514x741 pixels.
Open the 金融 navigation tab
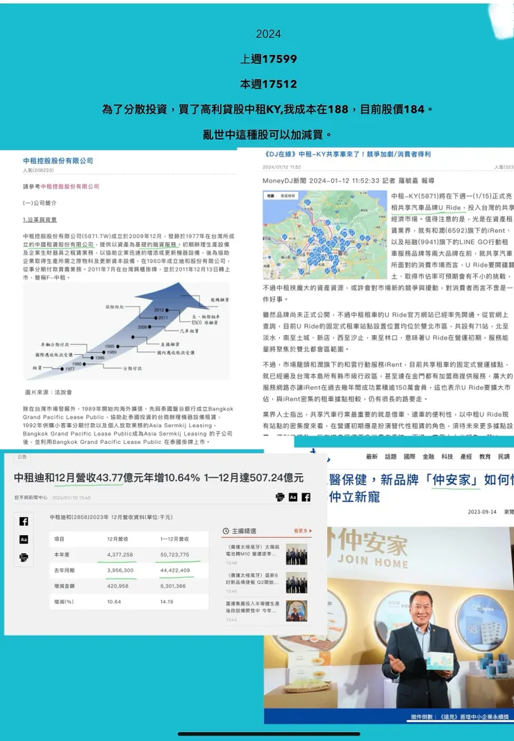click(x=428, y=456)
